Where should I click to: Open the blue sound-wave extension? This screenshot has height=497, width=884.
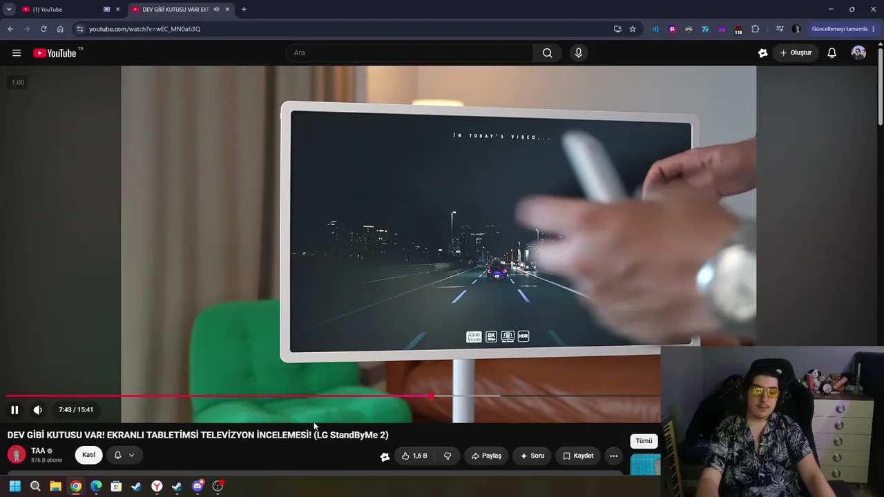655,29
